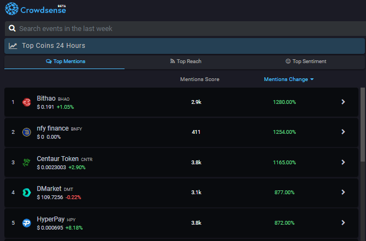Toggle the Mentions Change sort arrow
The image size is (366, 241).
pos(312,79)
